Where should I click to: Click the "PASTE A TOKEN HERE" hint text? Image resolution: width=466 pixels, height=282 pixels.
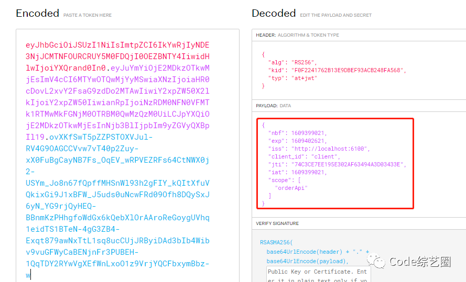[x=88, y=15]
